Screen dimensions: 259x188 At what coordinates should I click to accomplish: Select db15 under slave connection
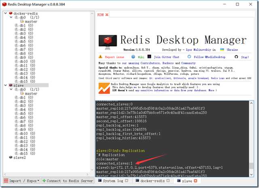click(x=27, y=153)
